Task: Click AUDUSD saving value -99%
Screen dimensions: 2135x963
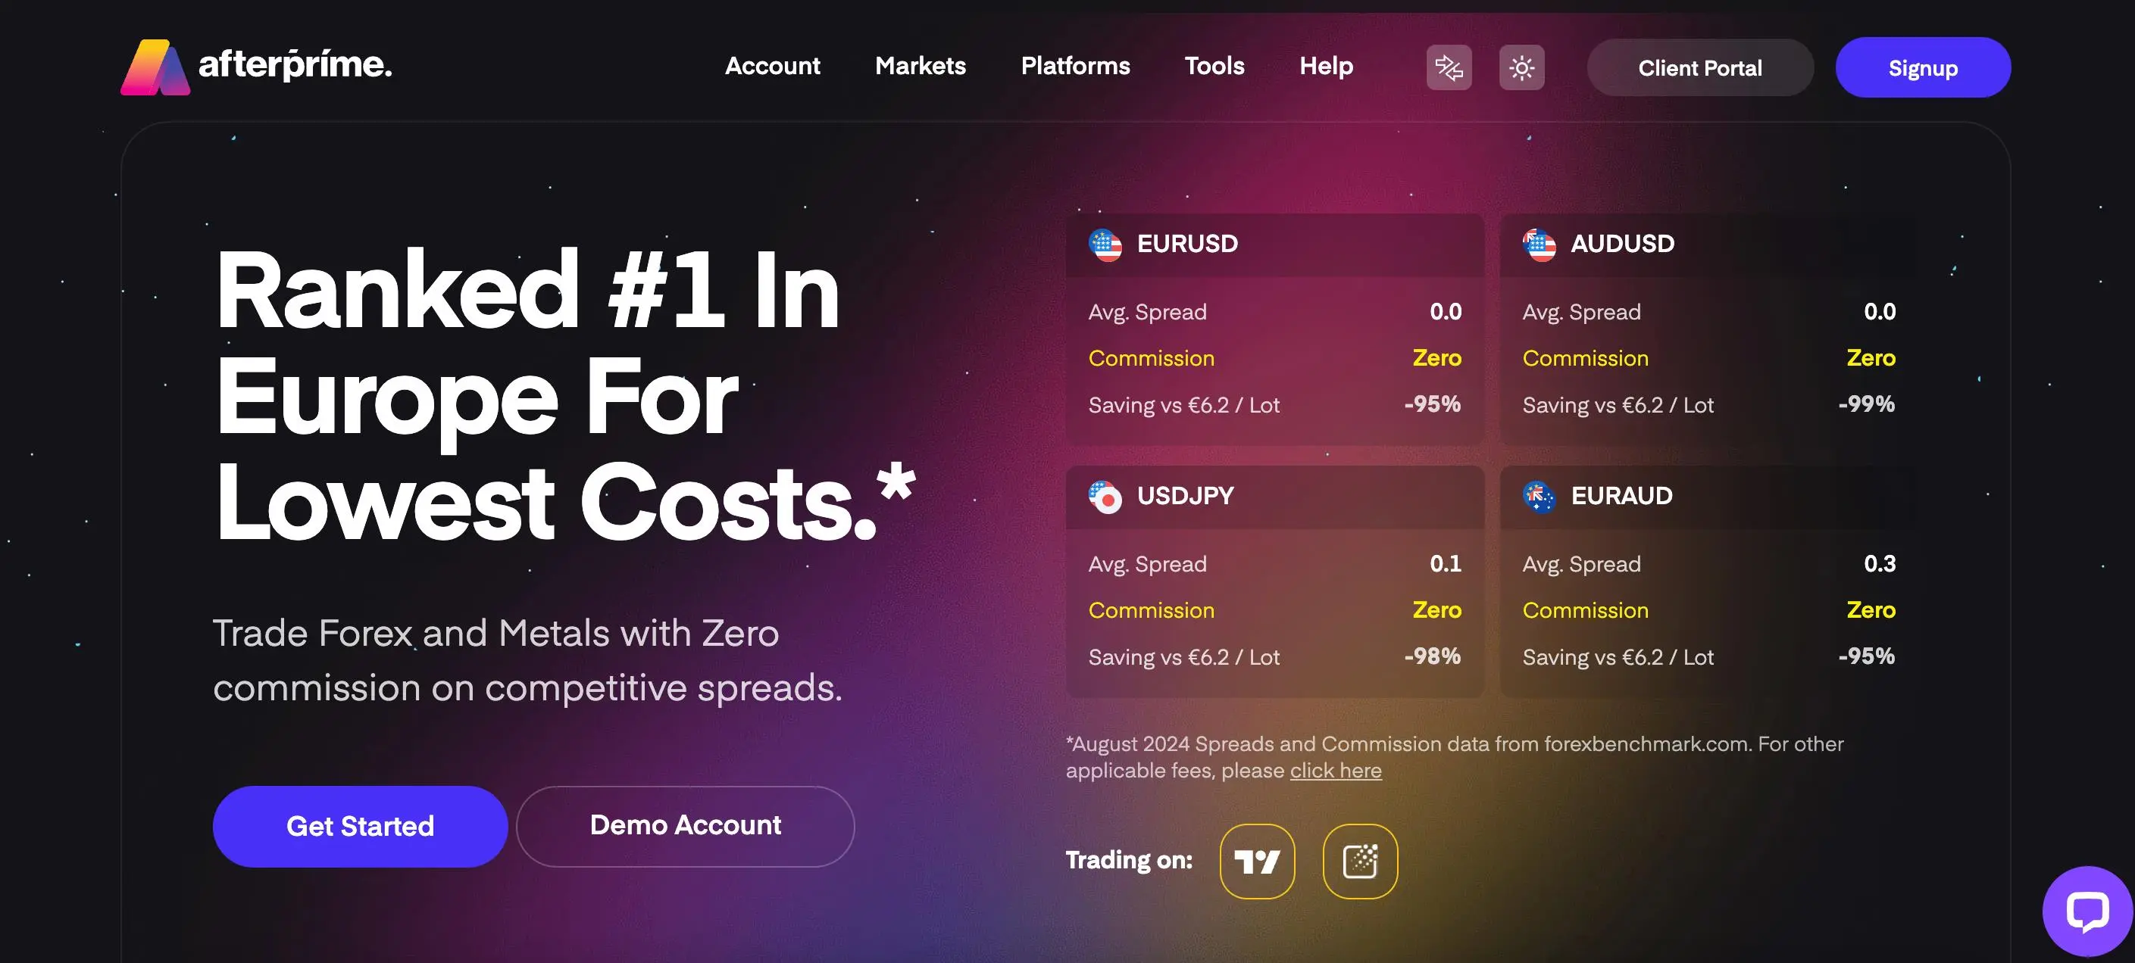Action: tap(1867, 404)
